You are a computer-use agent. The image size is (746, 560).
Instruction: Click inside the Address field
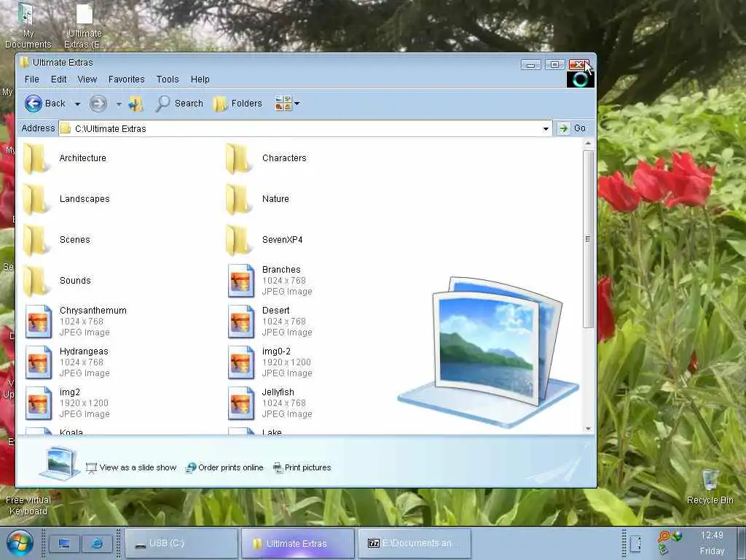[x=305, y=128]
